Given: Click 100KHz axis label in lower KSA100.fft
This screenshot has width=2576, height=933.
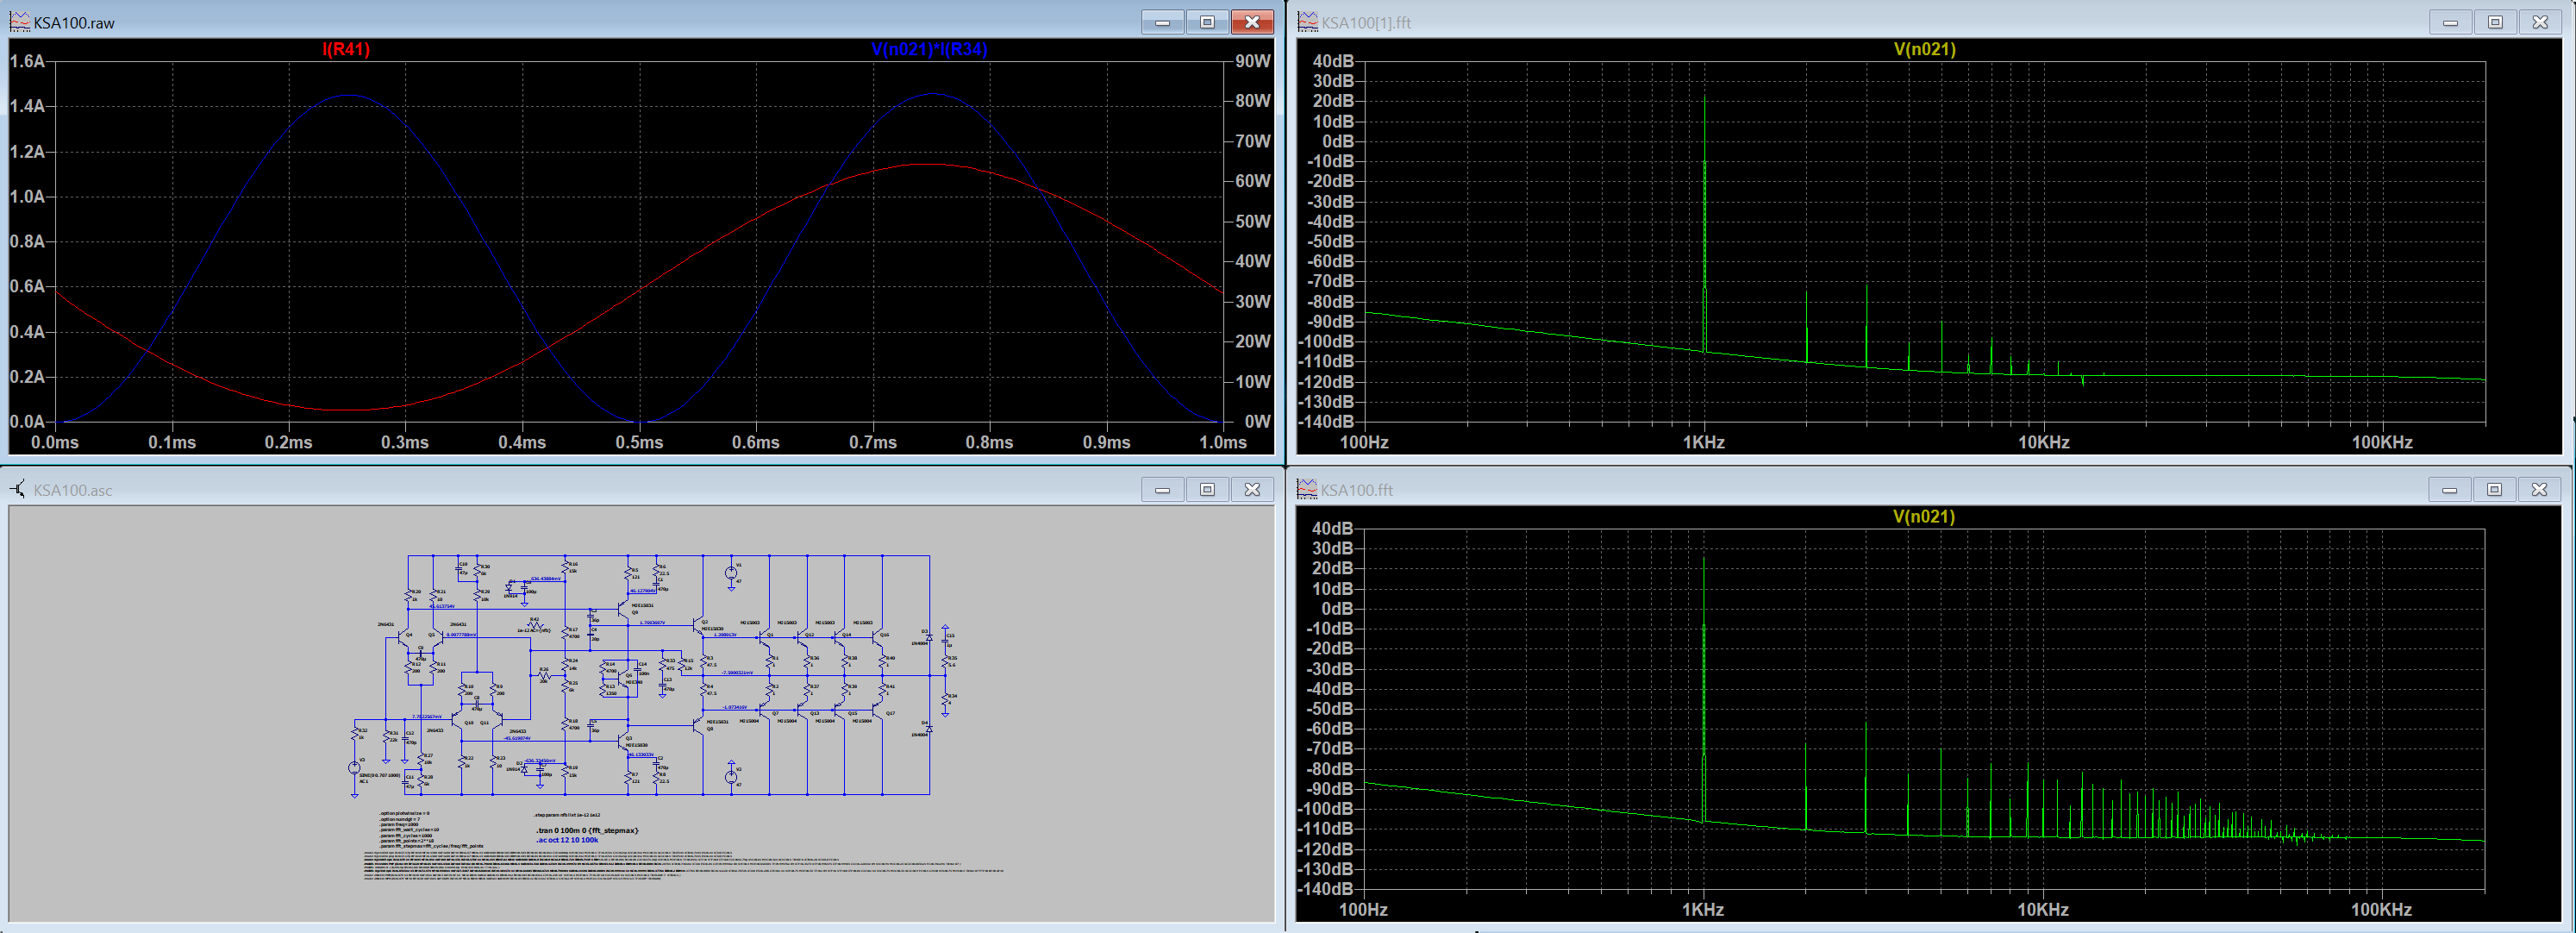Looking at the screenshot, I should click(2382, 909).
